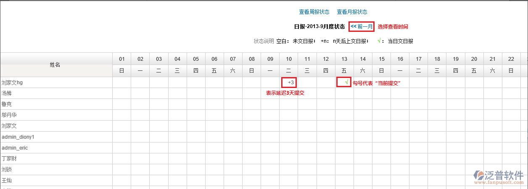Click the +3 cell for 刘家文hg

click(289, 83)
